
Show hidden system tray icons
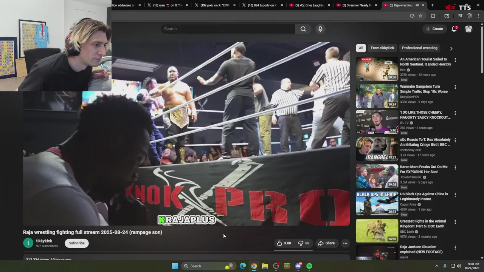[x=437, y=266]
